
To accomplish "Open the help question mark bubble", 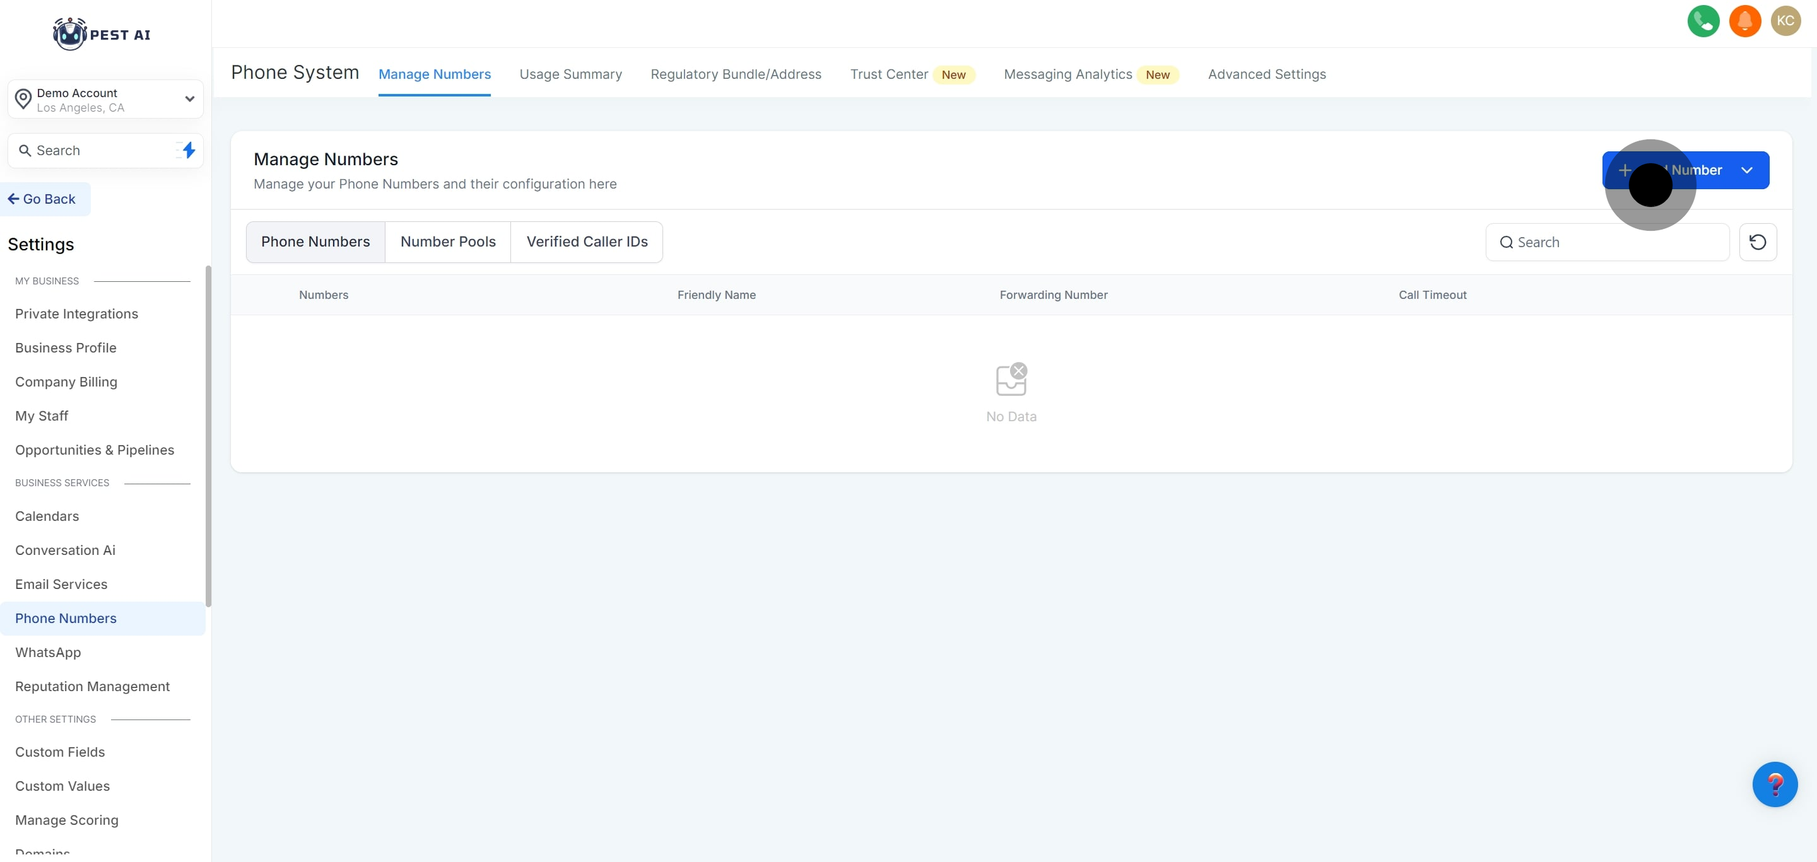I will (1774, 784).
